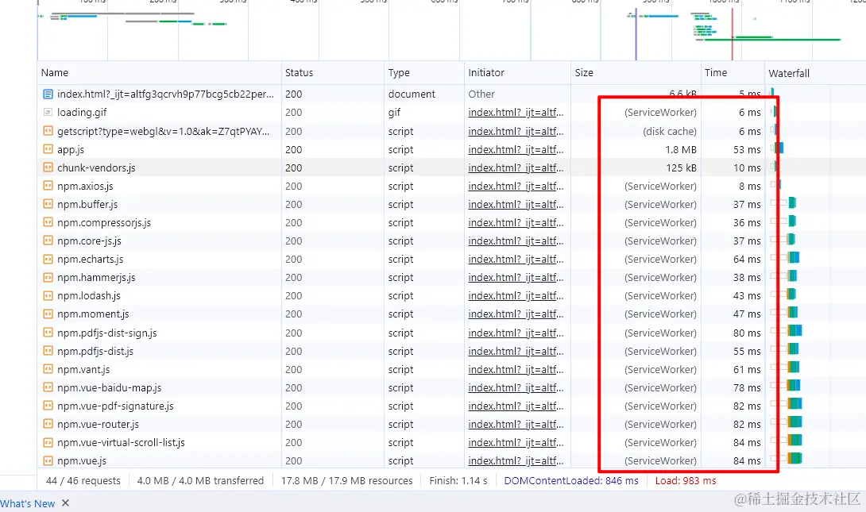Open initiator link in npm.vant.js row
Viewport: 866px width, 512px height.
(516, 370)
